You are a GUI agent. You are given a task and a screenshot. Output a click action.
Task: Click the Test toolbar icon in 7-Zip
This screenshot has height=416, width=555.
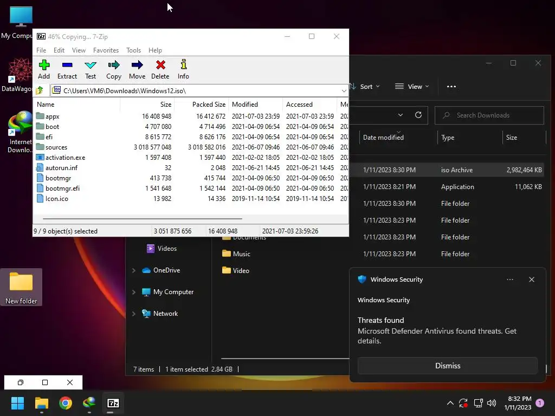pyautogui.click(x=91, y=69)
